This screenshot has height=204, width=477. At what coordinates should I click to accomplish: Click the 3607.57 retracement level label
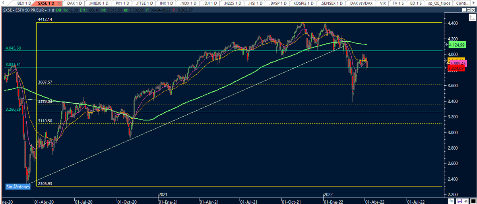coord(45,82)
